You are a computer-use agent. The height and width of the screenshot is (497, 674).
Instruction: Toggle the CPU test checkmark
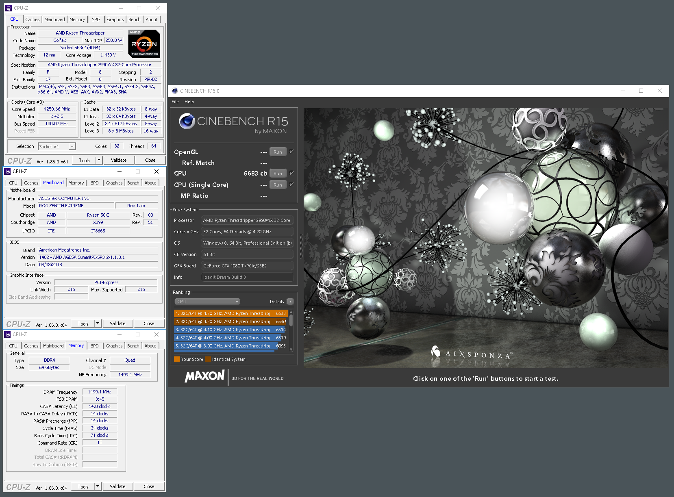pyautogui.click(x=291, y=173)
